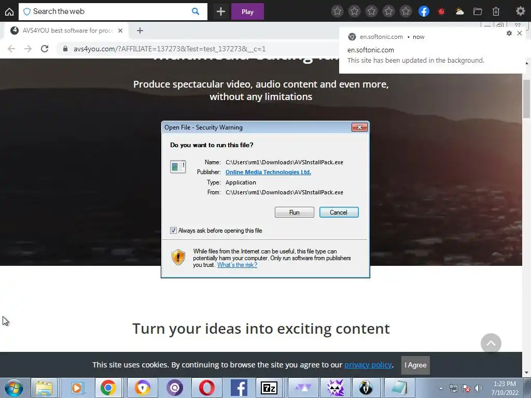Click the home icon in the top bar
Screen dimensions: 531x398
coord(9,11)
